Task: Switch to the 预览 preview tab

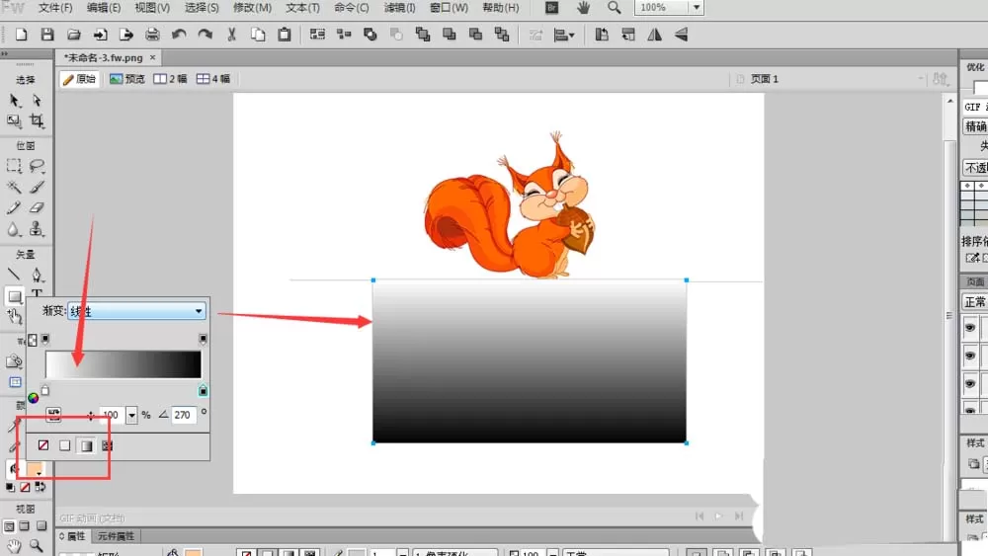Action: pos(127,79)
